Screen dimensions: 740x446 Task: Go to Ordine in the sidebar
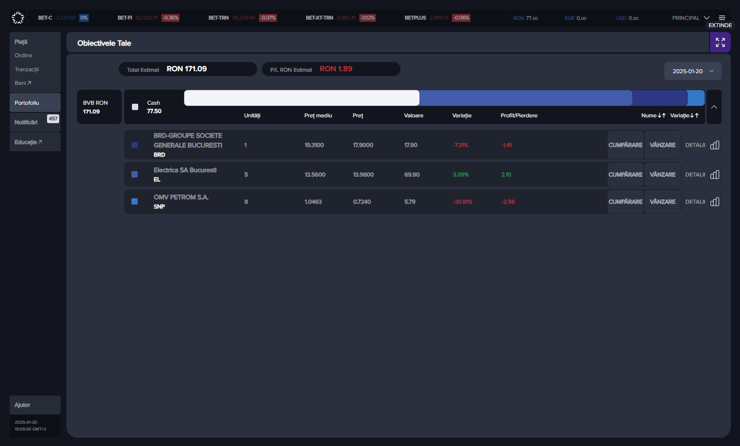pos(23,55)
